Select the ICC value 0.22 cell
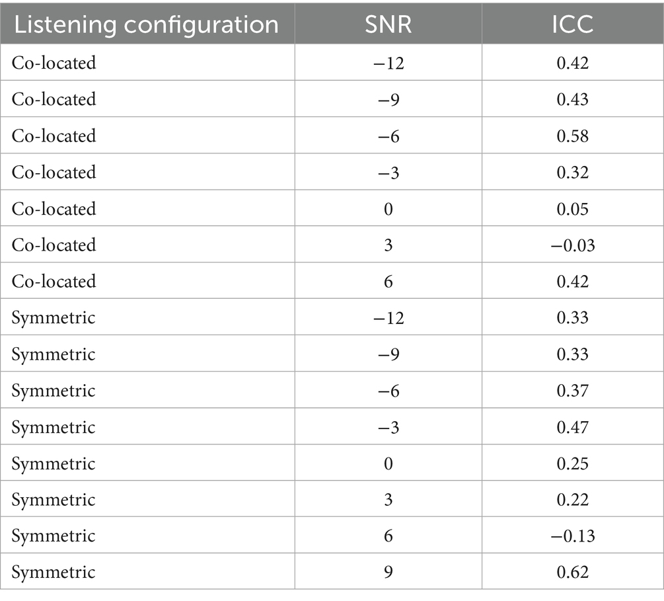The width and height of the screenshot is (664, 601). (x=572, y=500)
